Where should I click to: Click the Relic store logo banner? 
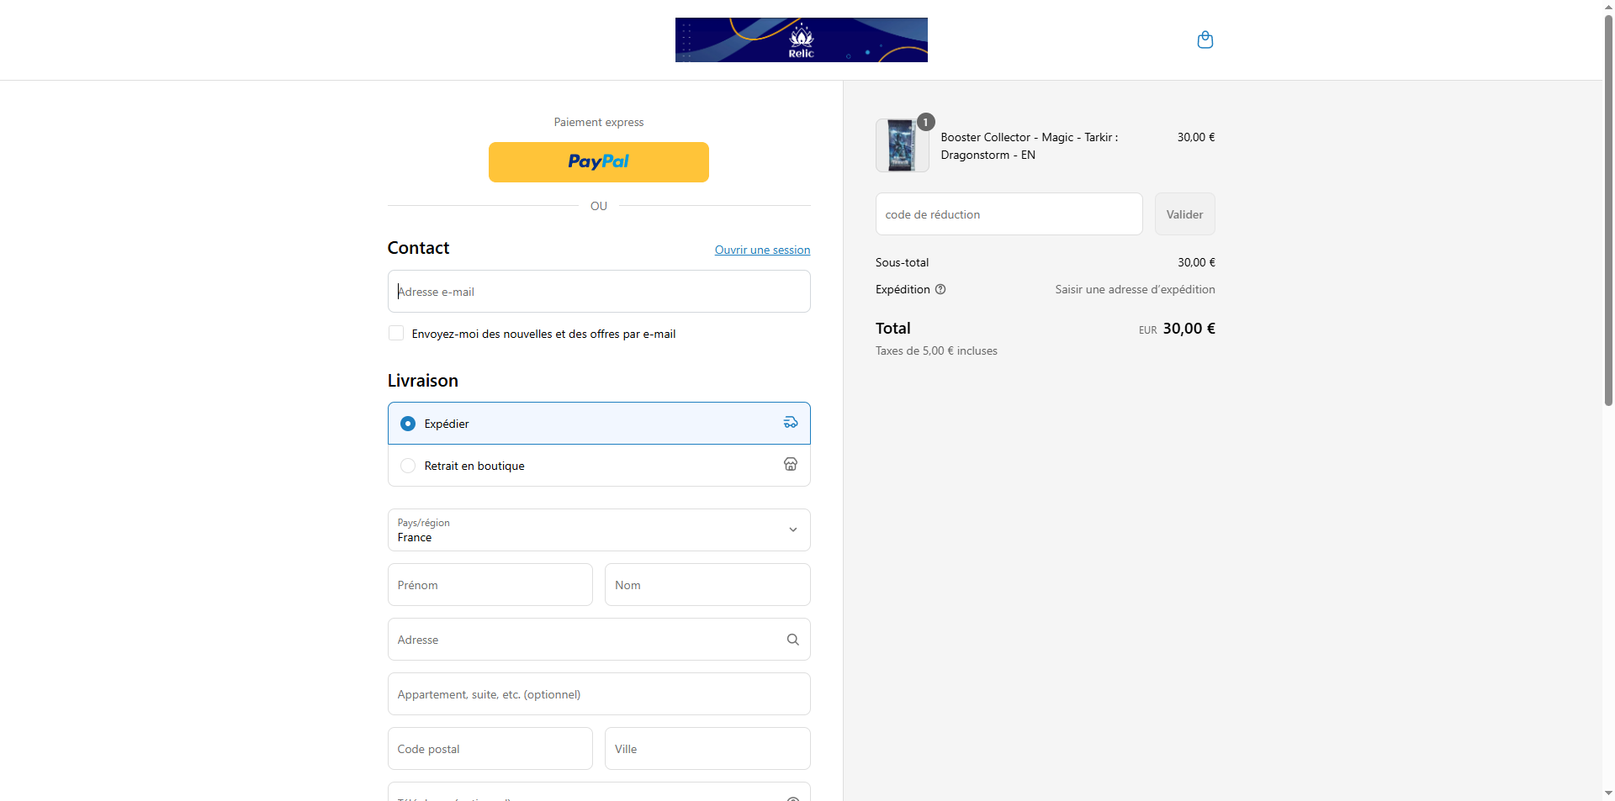[x=801, y=40]
